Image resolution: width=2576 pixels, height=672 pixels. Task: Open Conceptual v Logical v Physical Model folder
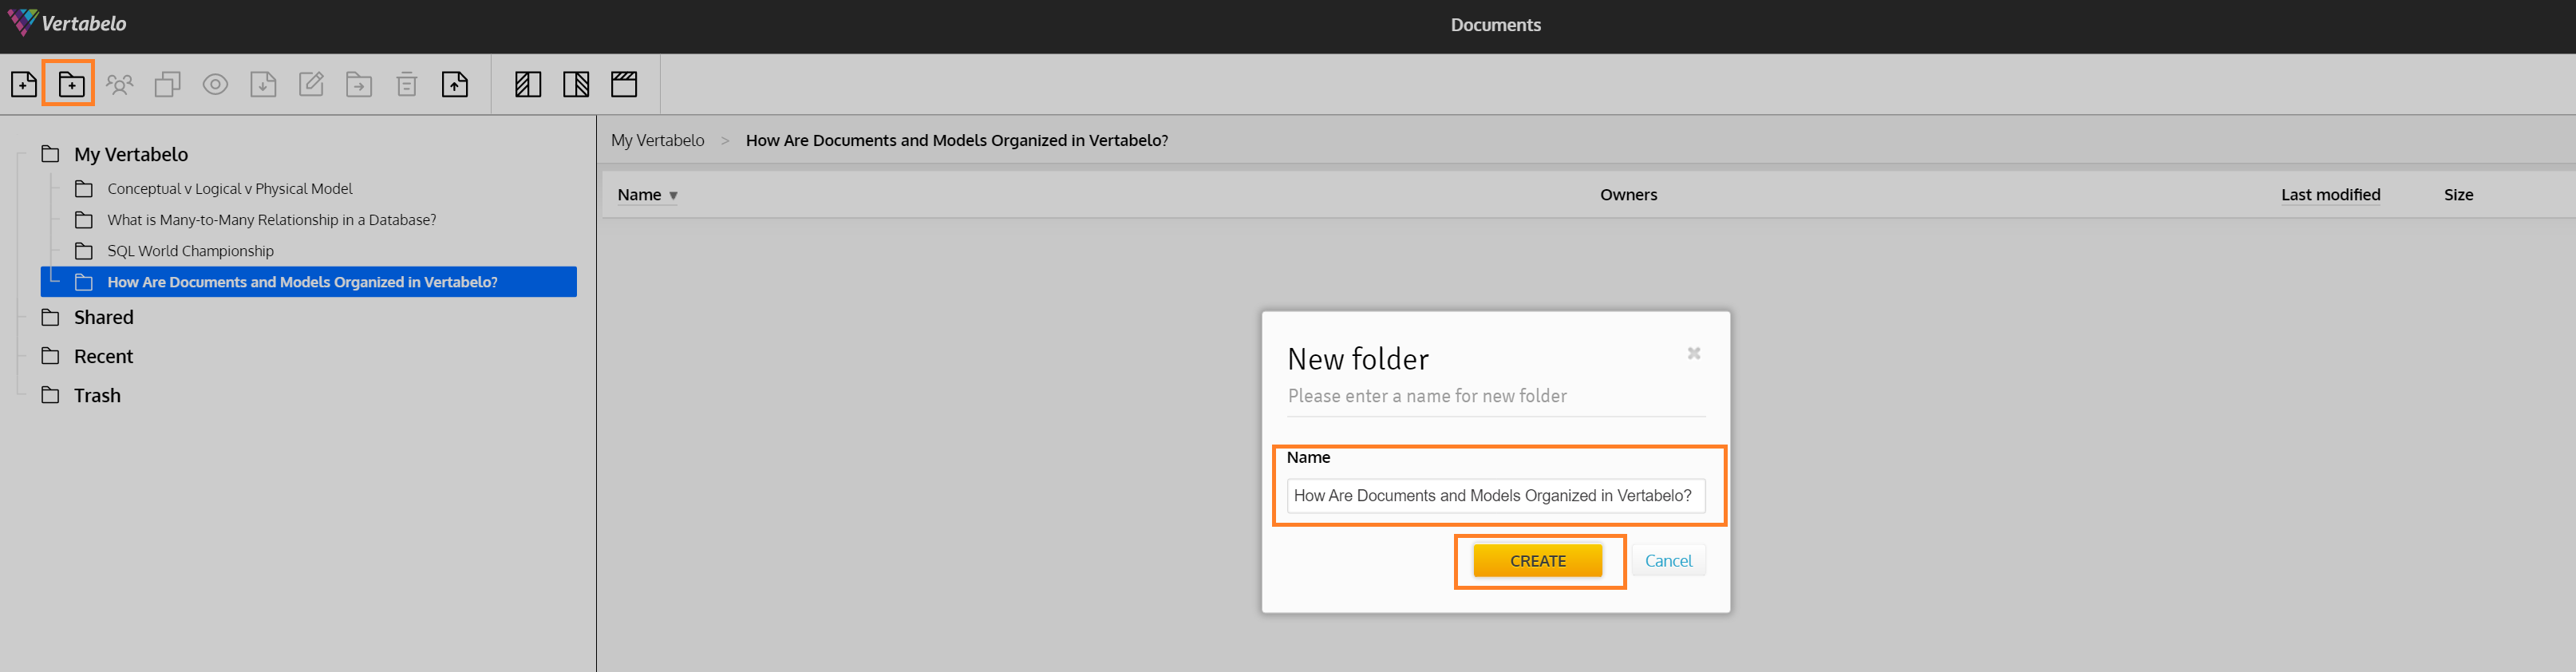click(230, 188)
